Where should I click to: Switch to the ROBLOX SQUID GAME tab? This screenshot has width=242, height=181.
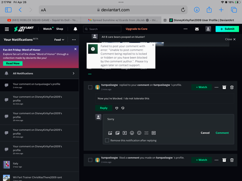(x=42, y=20)
